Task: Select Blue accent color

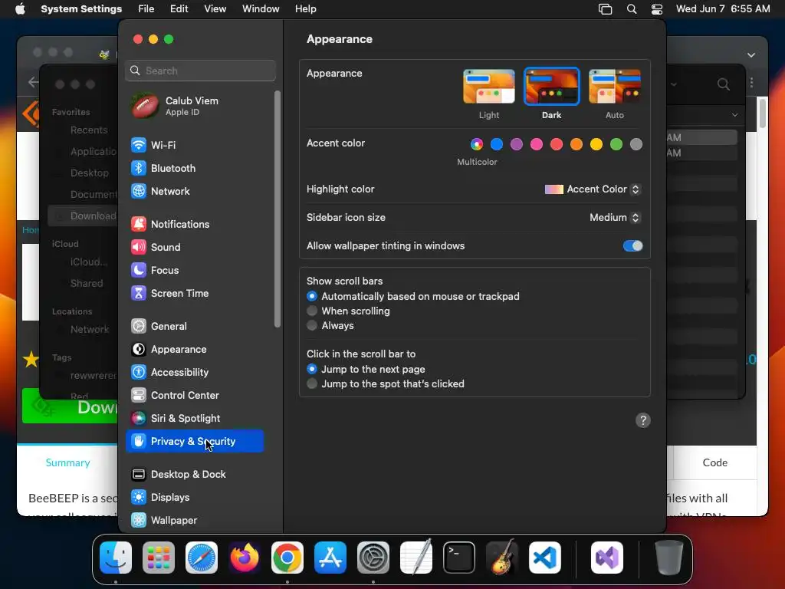Action: click(x=497, y=145)
